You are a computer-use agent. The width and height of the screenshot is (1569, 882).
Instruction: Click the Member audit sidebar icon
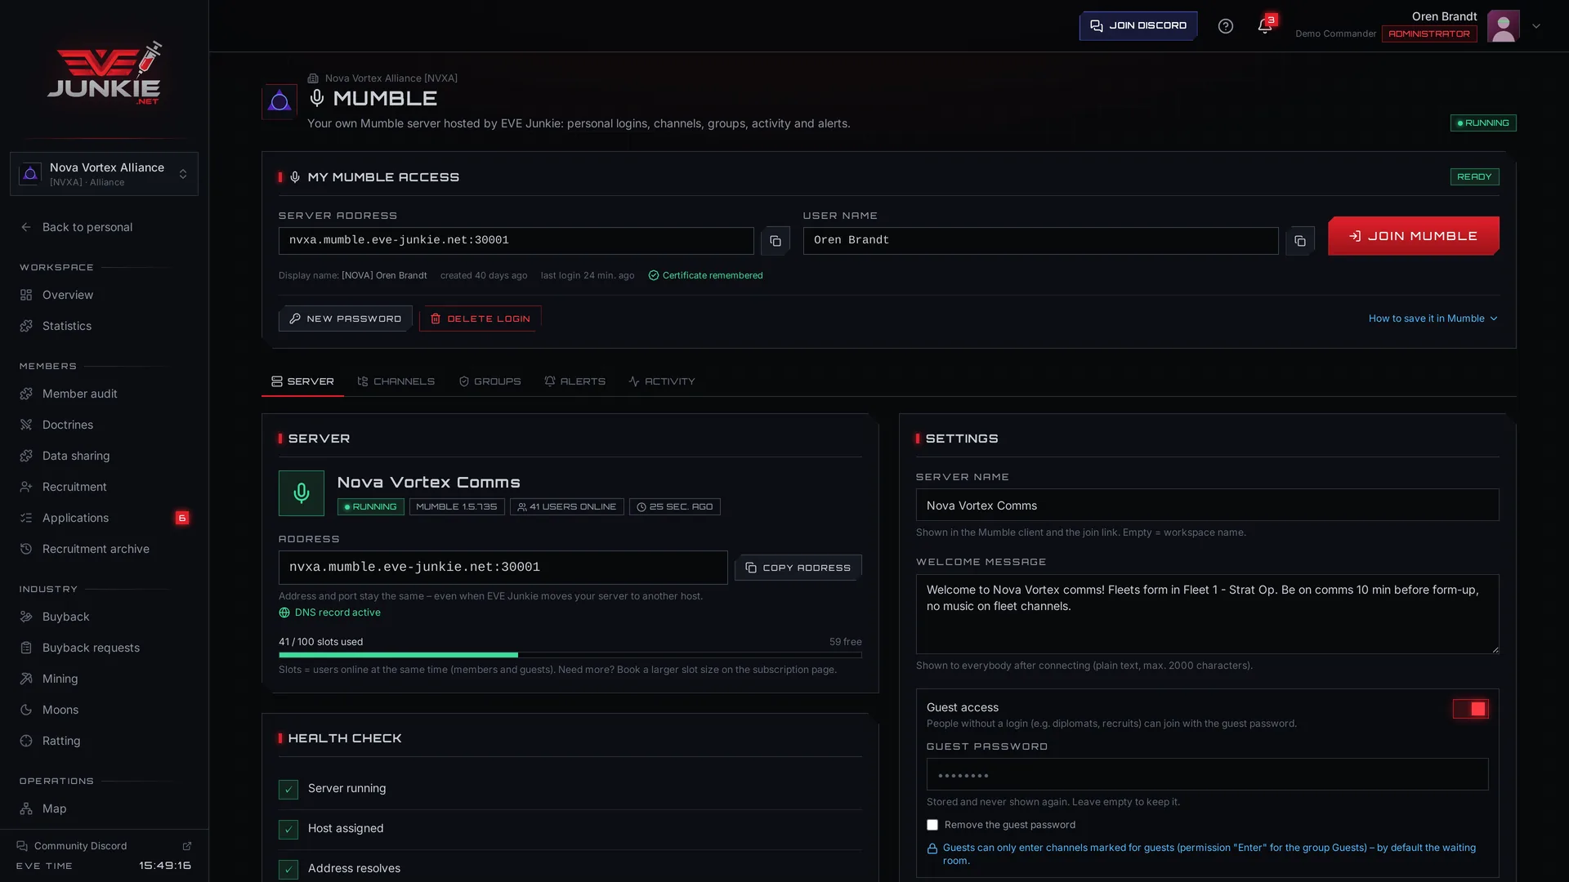(x=26, y=394)
